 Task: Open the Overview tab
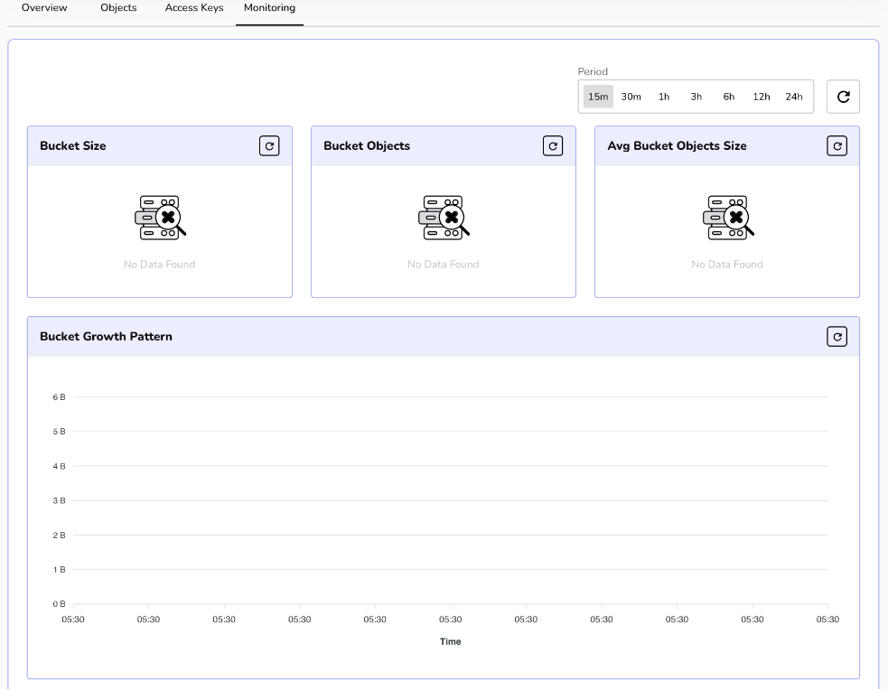click(44, 8)
